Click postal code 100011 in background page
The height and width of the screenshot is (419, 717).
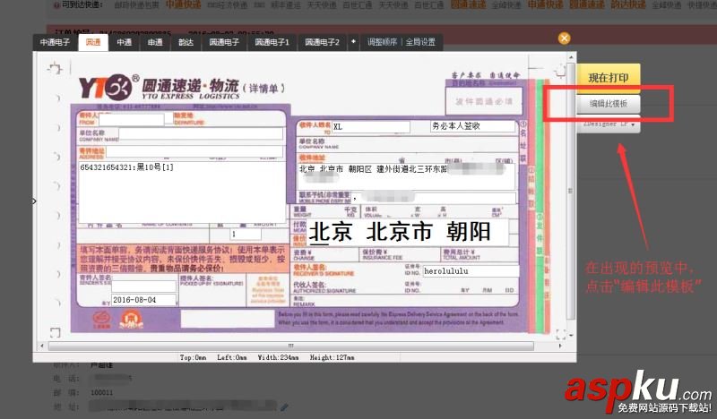pos(101,392)
